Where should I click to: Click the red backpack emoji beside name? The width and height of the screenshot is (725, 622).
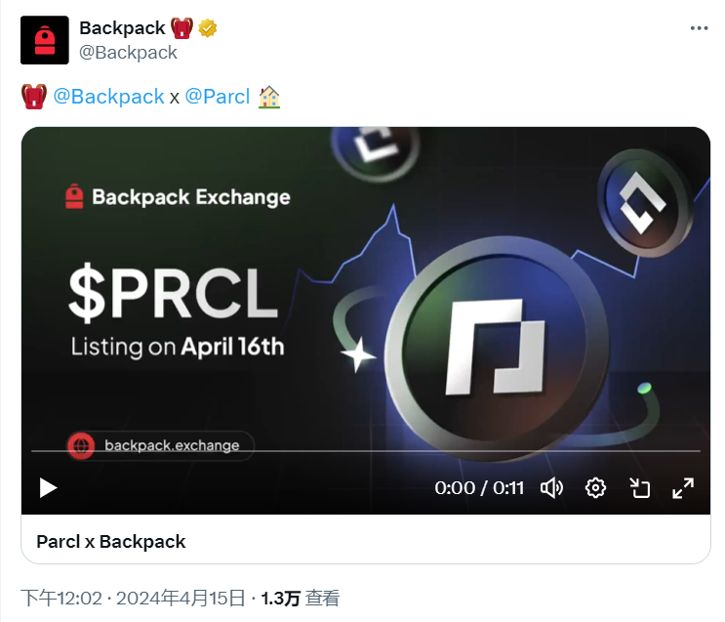click(181, 28)
